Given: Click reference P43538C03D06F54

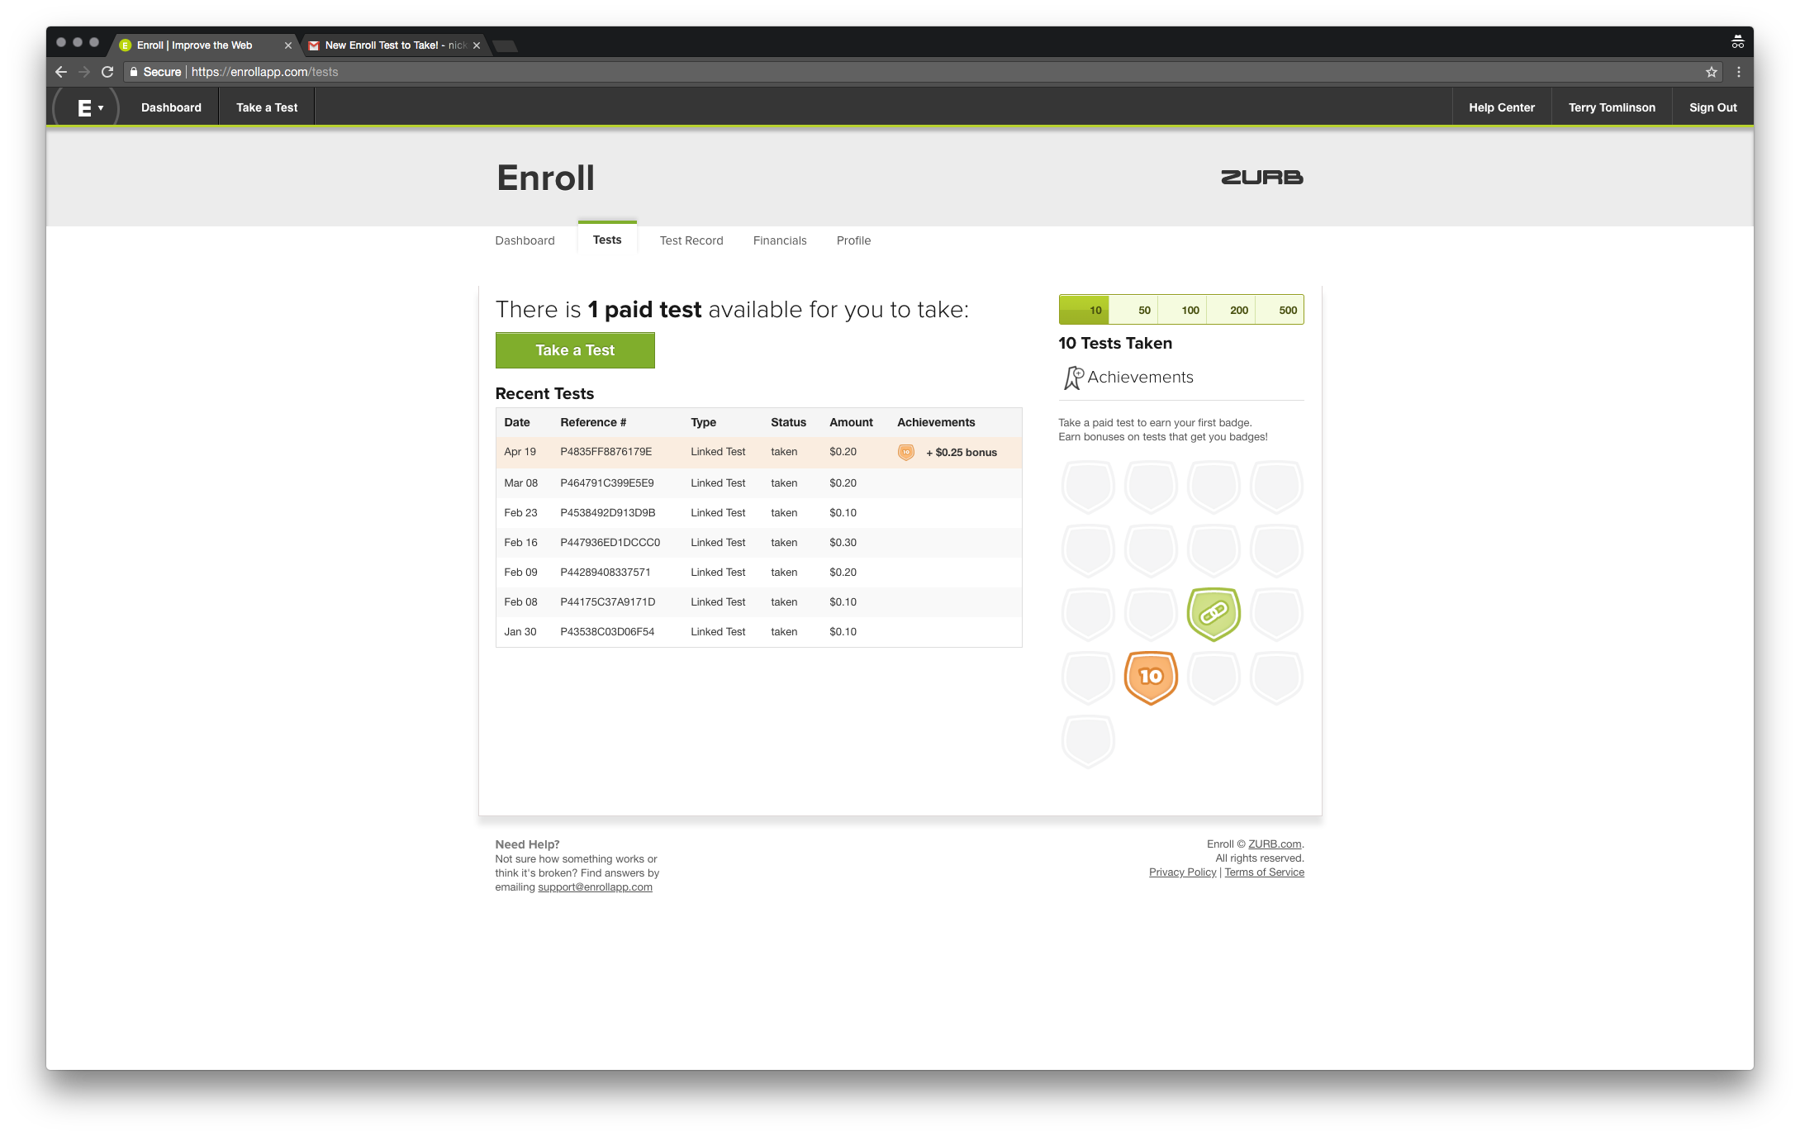Looking at the screenshot, I should pos(607,632).
